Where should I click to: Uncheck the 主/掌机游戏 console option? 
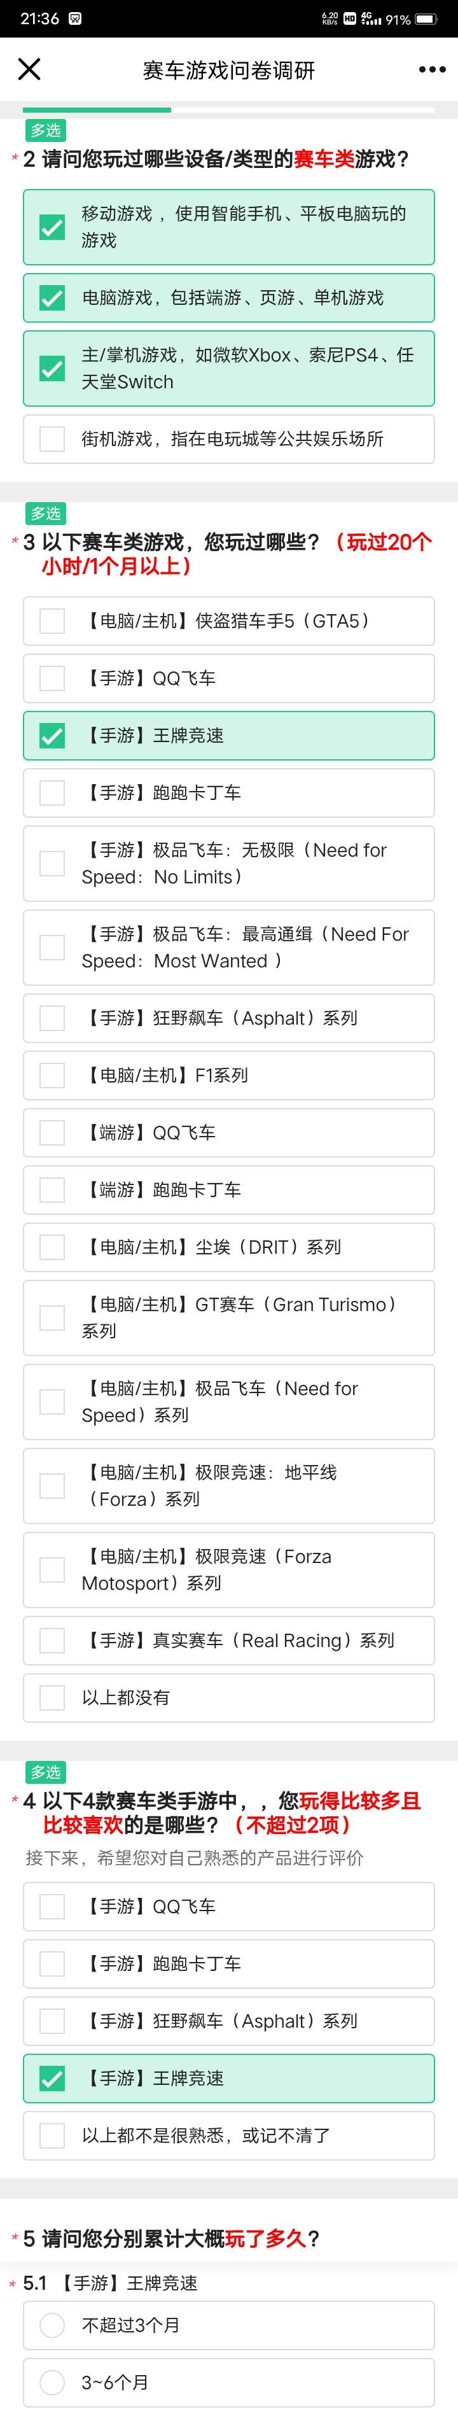[228, 369]
